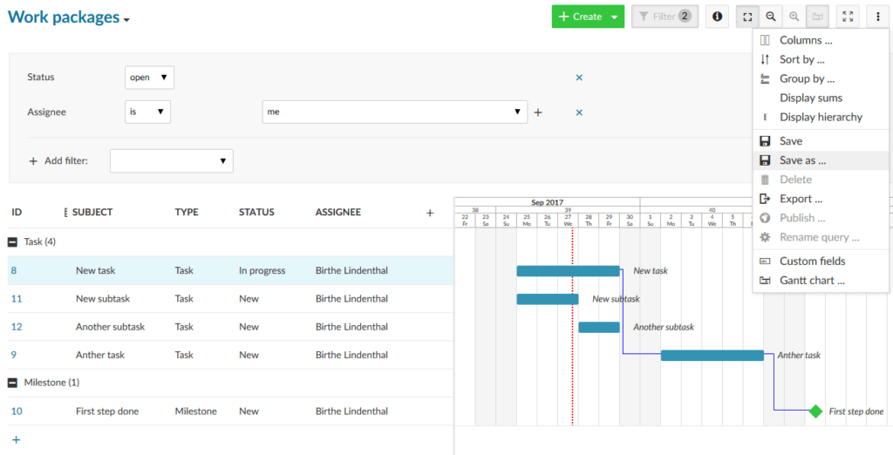Click plus icon to add table column
This screenshot has width=893, height=455.
429,212
